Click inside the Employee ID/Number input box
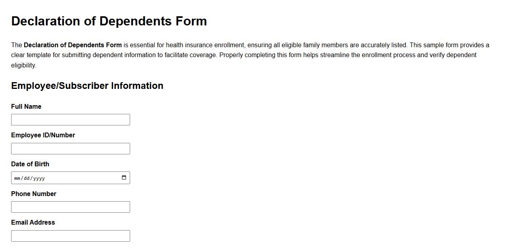Viewport: 507px width, 252px height. [x=71, y=148]
